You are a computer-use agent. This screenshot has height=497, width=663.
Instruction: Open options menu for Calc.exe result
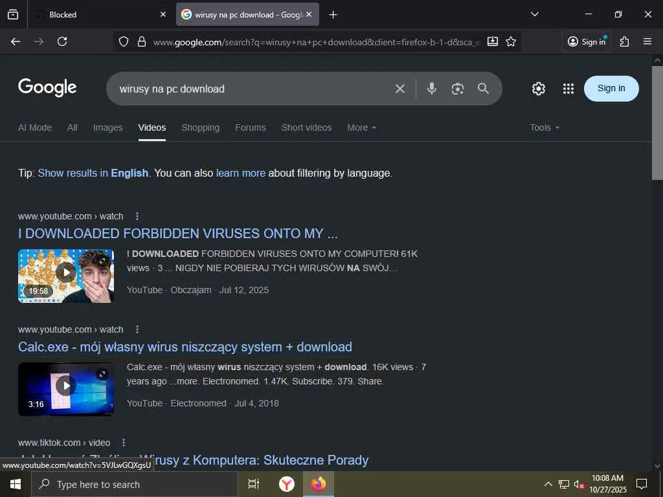[137, 329]
